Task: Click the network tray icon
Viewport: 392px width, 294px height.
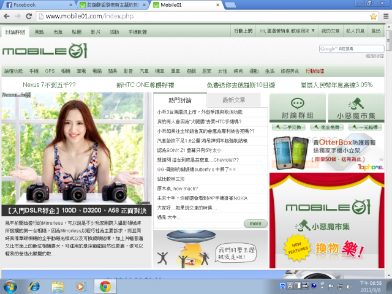Action: coord(340,287)
